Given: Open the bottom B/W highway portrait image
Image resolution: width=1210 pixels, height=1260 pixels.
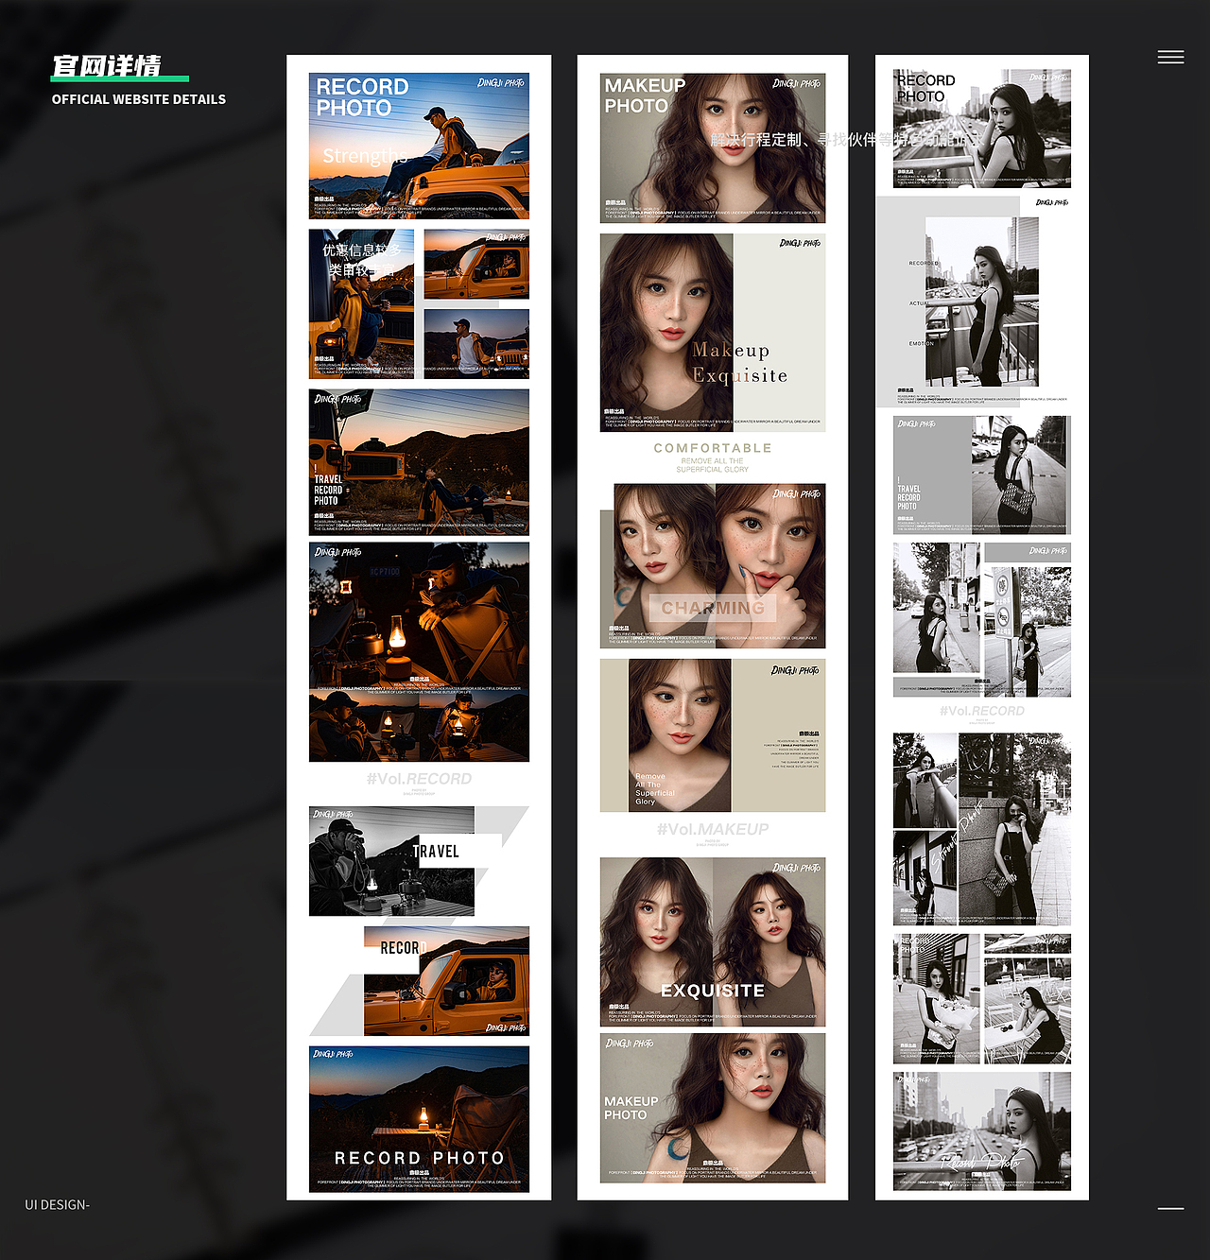Looking at the screenshot, I should click(x=982, y=1131).
